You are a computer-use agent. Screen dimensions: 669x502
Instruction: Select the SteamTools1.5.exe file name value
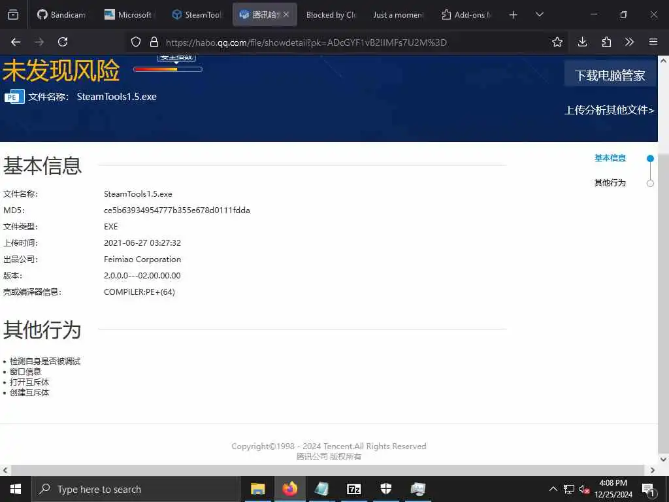[138, 193]
